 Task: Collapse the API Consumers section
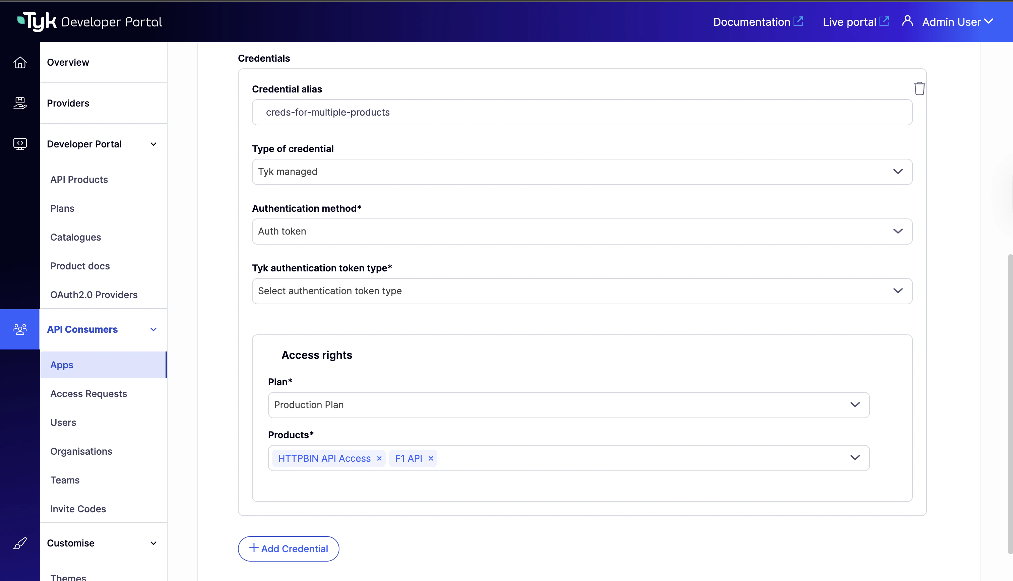pos(153,329)
